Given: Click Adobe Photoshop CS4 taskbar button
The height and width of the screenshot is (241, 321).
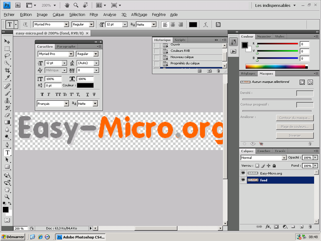Looking at the screenshot, I should [81, 237].
